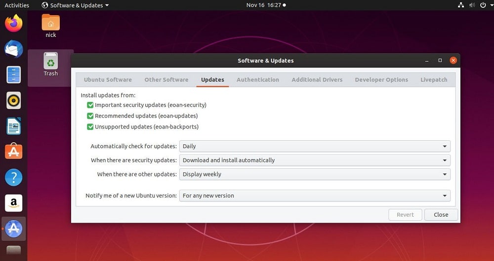Open the Help question mark icon
This screenshot has width=494, height=261.
[x=13, y=177]
